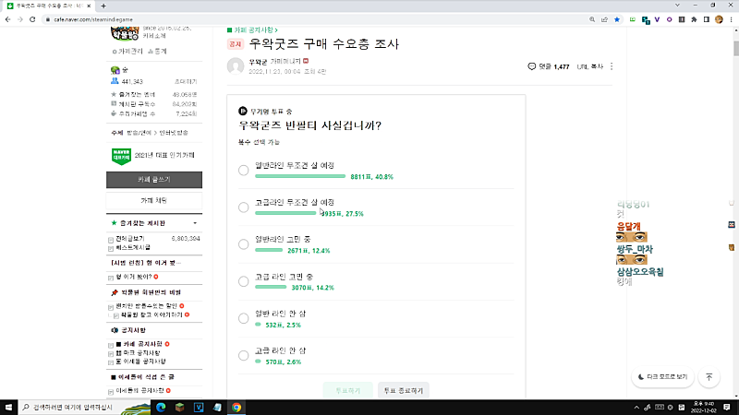Image resolution: width=739 pixels, height=415 pixels.
Task: Collapse the 즐겨찾는 게시판 dropdown arrow
Action: pos(195,223)
